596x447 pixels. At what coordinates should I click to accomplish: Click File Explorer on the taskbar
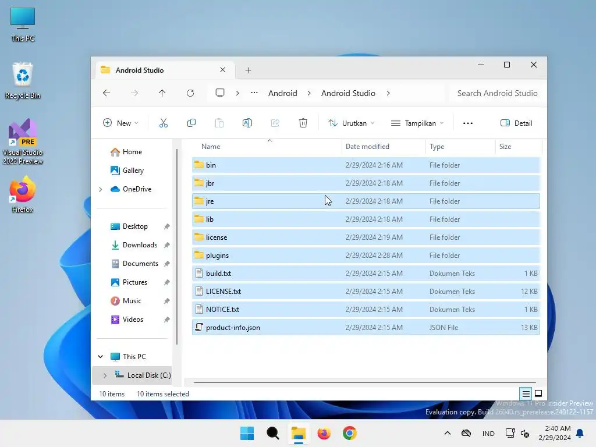(x=299, y=433)
